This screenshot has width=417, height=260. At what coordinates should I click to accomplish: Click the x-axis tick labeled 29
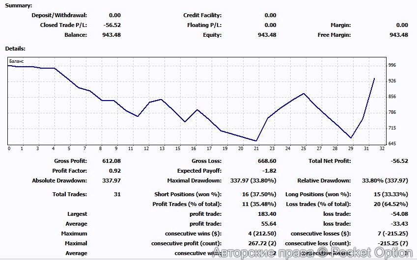pyautogui.click(x=351, y=148)
